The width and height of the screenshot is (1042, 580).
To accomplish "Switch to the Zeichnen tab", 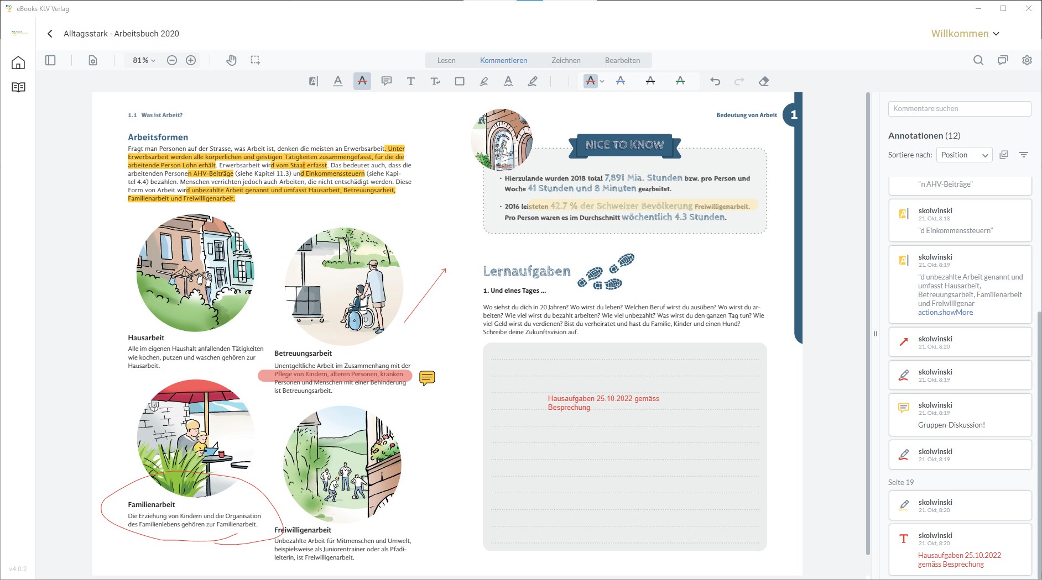I will pos(566,60).
